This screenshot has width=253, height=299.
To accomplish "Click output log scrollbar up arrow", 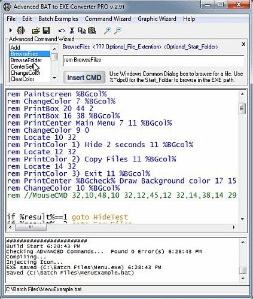I will pos(243,242).
